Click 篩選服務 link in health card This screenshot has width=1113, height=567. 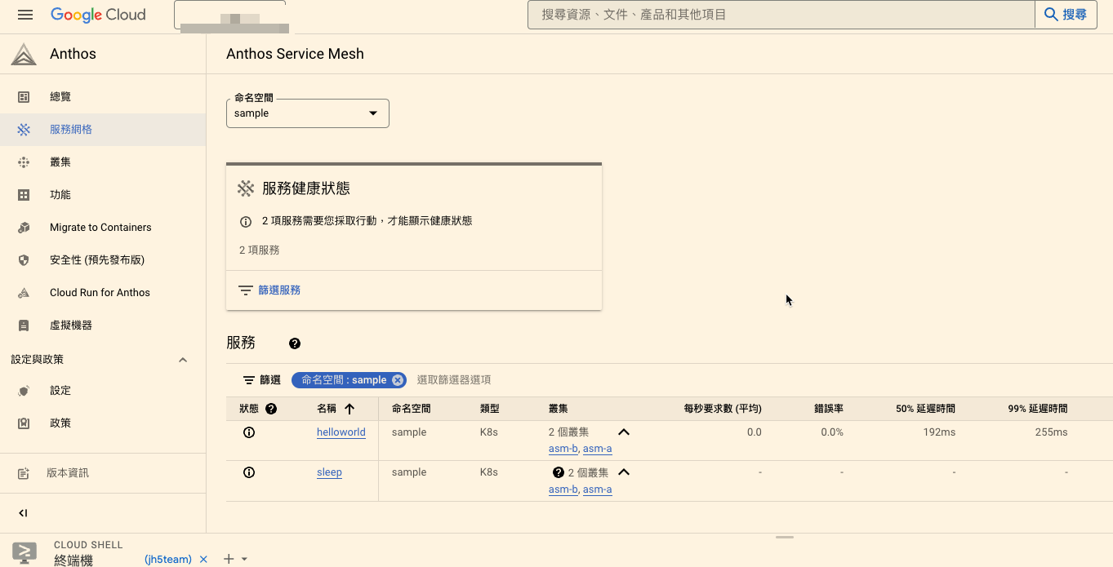click(x=279, y=290)
